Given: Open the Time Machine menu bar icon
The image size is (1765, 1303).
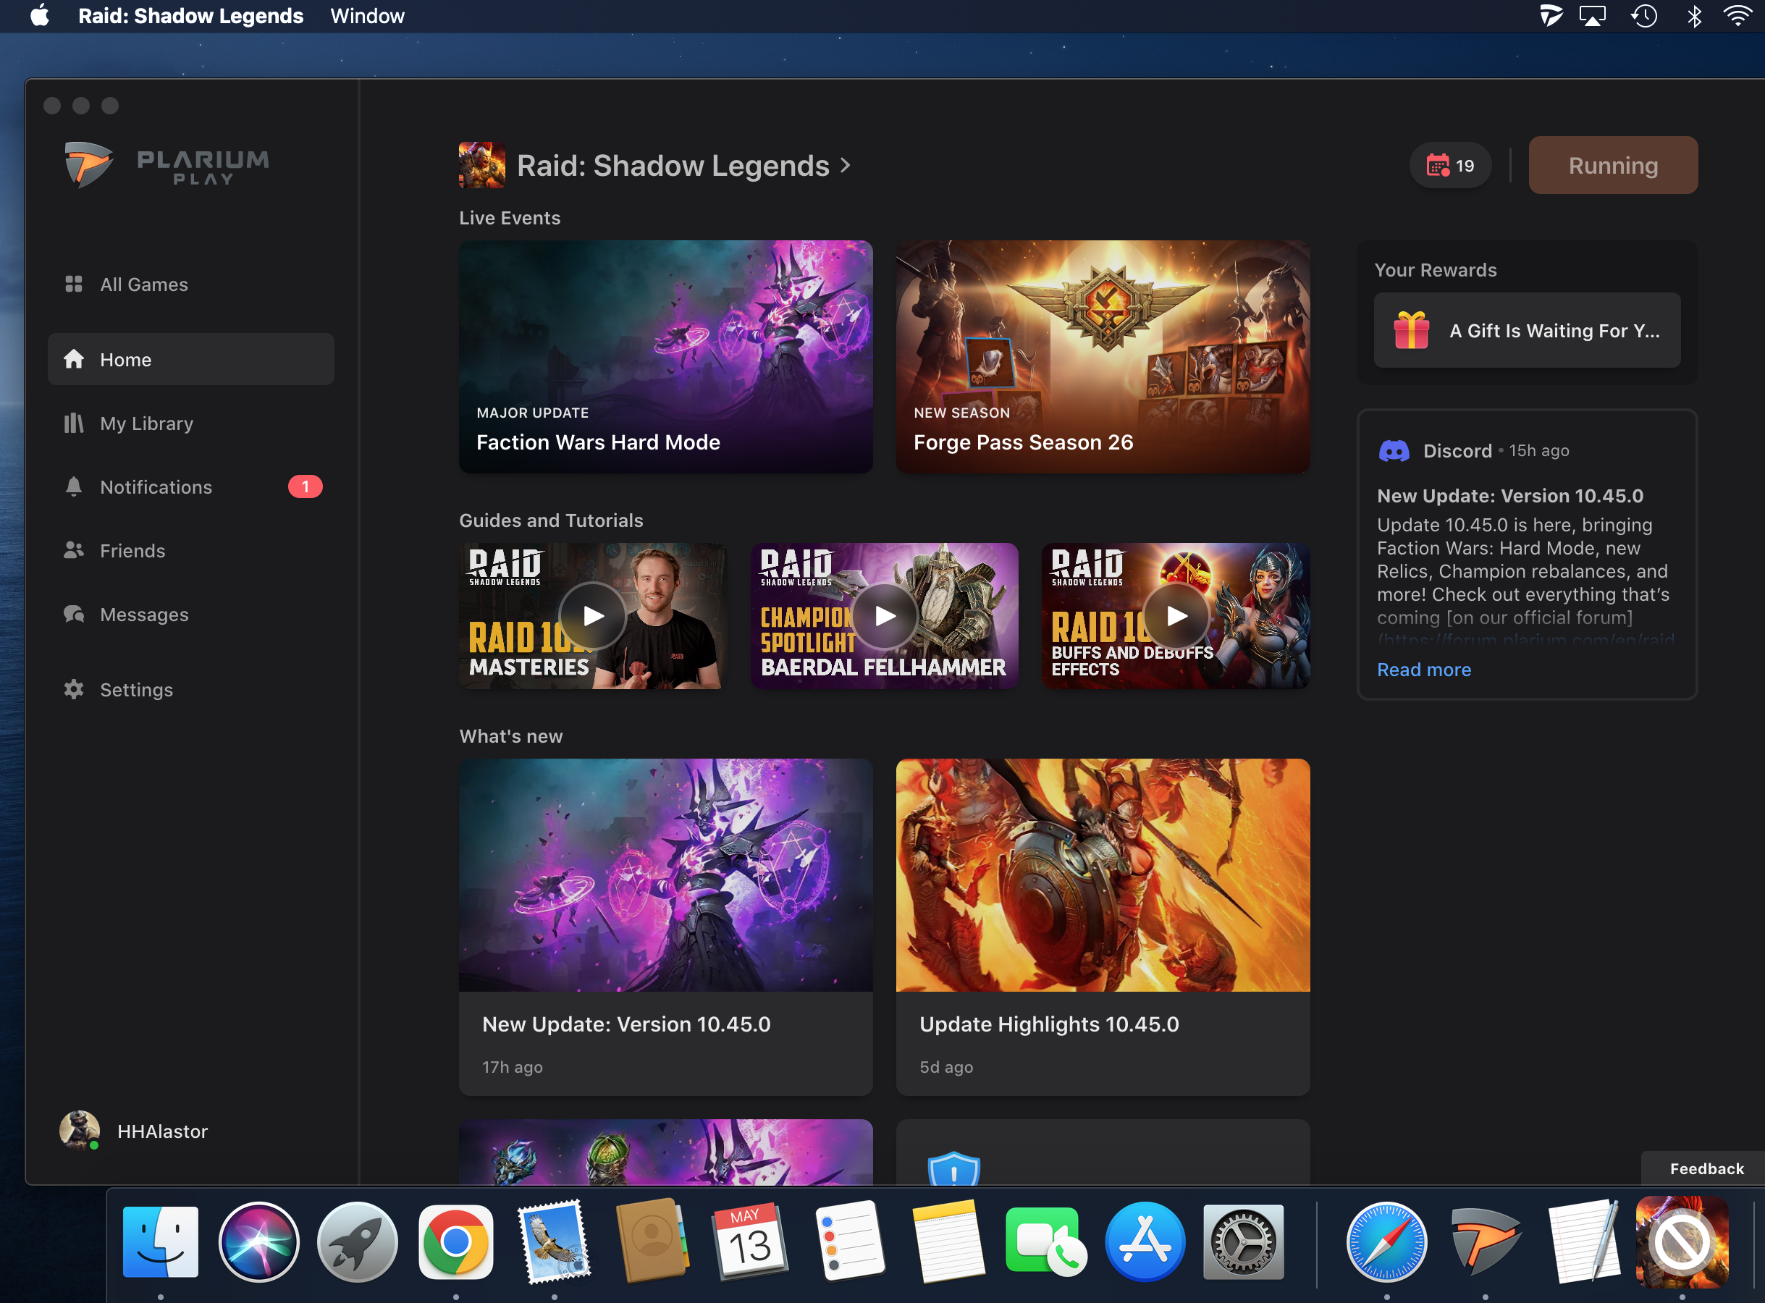Looking at the screenshot, I should 1643,16.
